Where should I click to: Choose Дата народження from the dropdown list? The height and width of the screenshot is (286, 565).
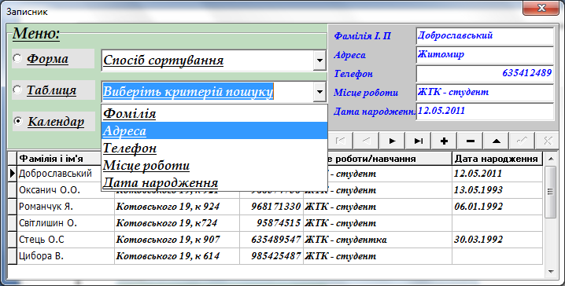point(214,182)
